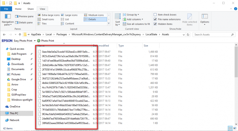Choose the Content layout
Viewport: 238px width, 131px height.
click(68, 24)
